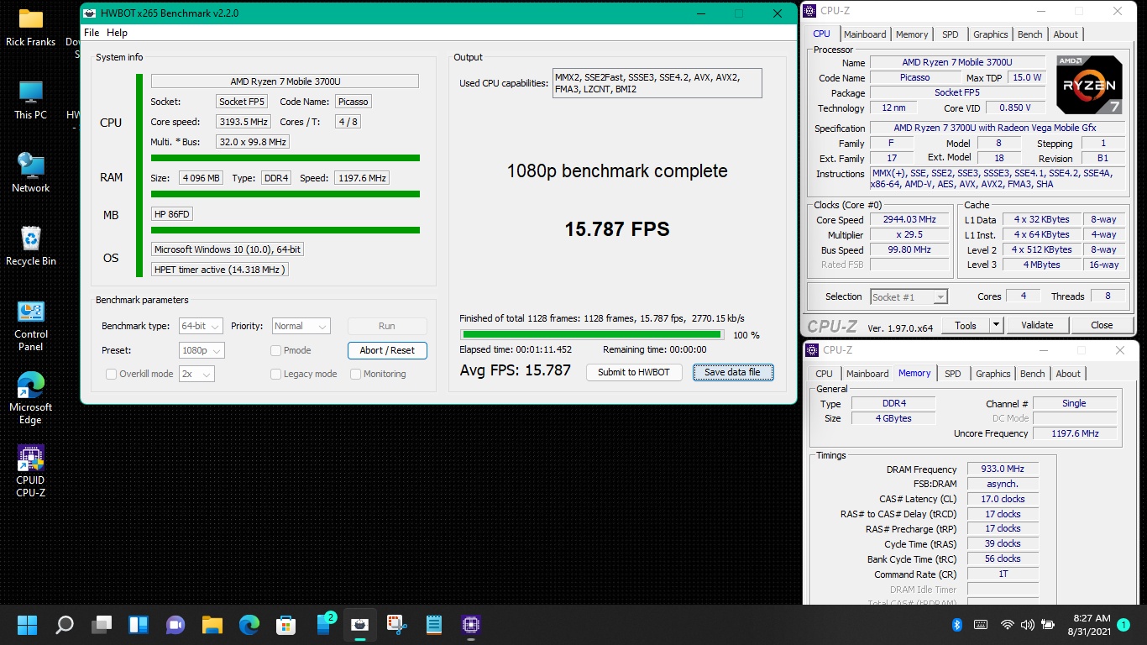Click the DRAM Frequency 933.0 MHz value

coord(1003,469)
